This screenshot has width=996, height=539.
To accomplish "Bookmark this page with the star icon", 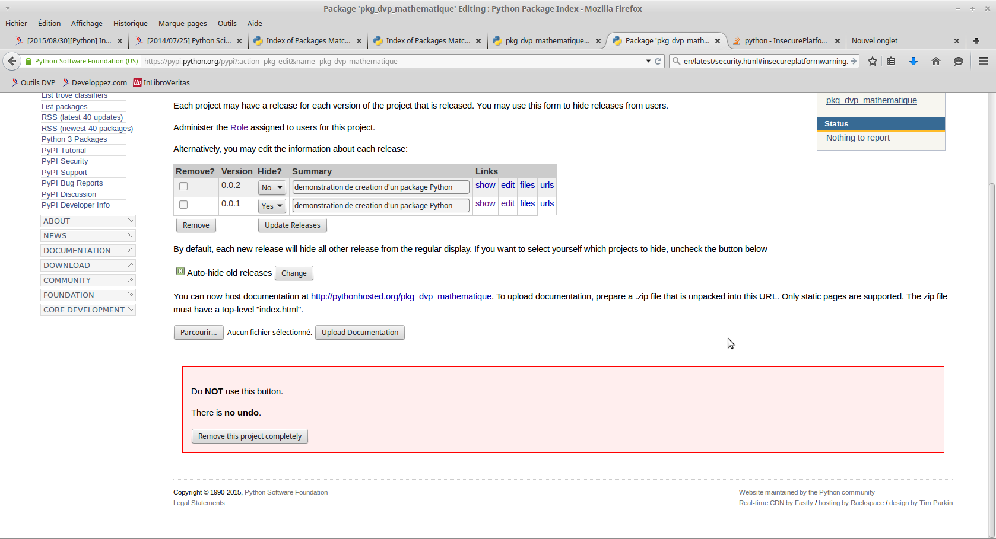I will 872,61.
